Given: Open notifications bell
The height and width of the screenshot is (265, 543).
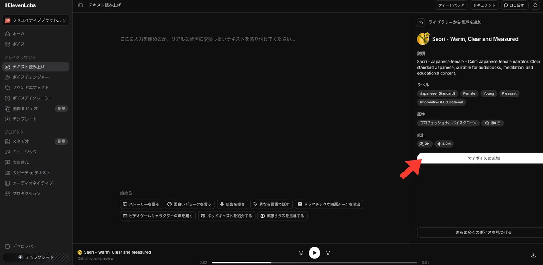Looking at the screenshot, I should tap(536, 5).
